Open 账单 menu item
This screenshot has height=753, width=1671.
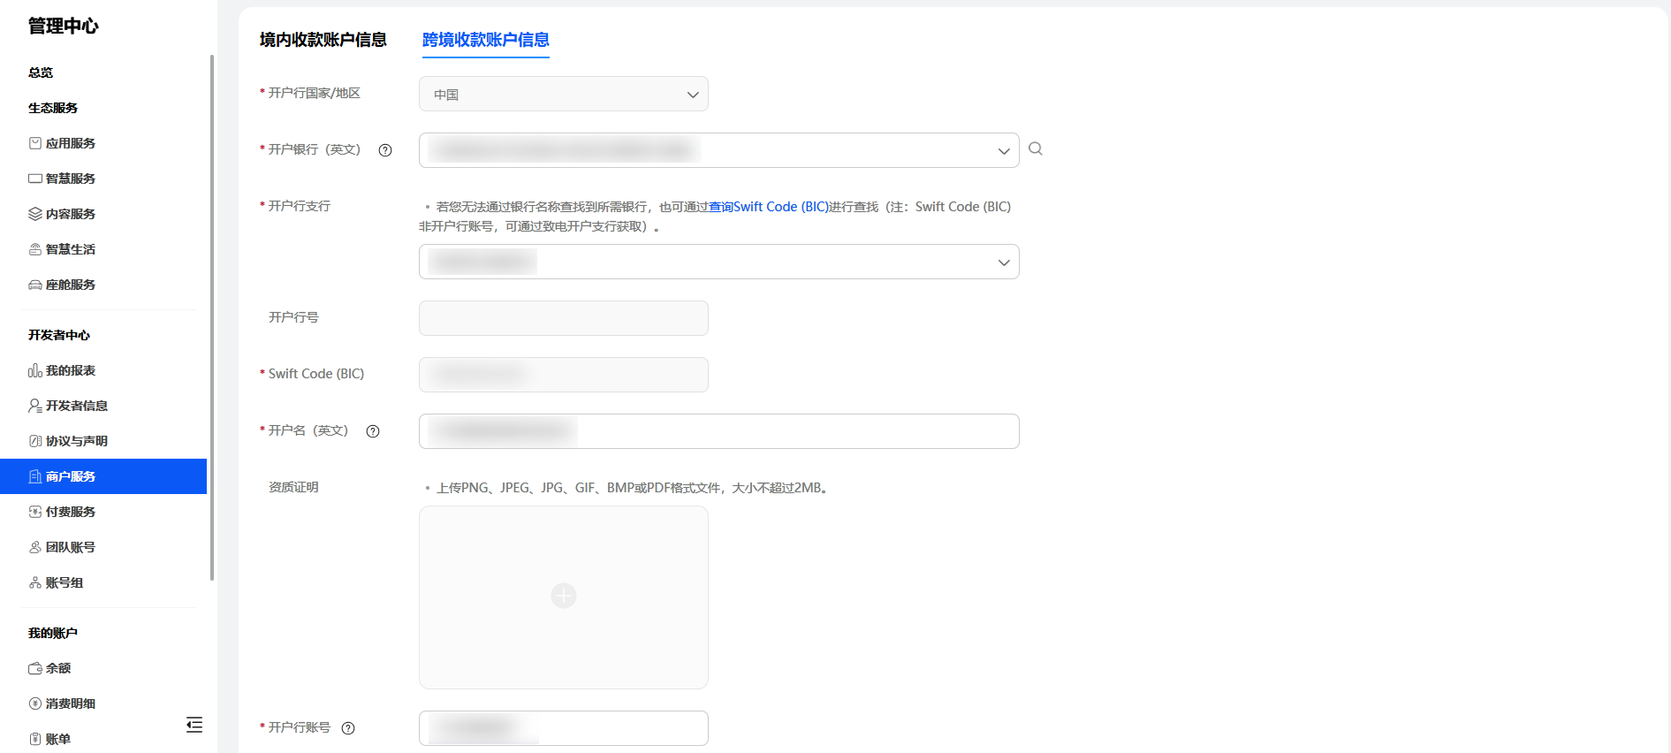pos(58,739)
